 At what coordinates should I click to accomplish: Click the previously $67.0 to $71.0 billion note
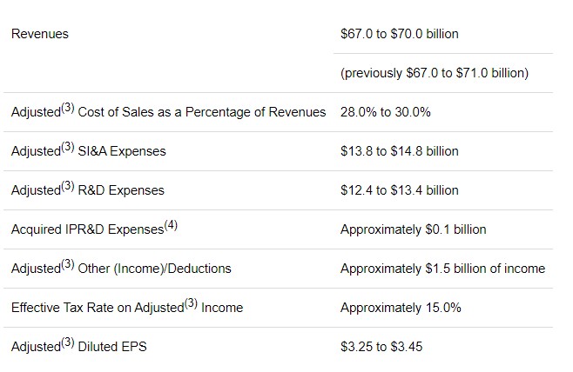coord(434,73)
